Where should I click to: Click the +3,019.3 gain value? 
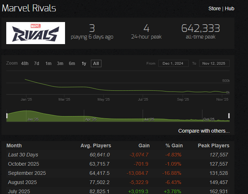click(138, 191)
